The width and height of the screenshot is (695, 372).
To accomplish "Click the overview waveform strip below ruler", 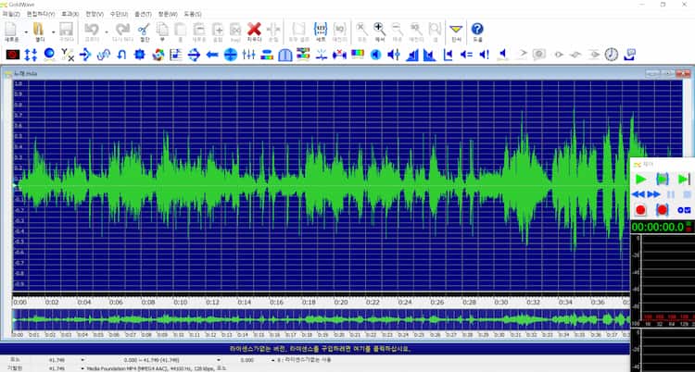I will [x=322, y=319].
